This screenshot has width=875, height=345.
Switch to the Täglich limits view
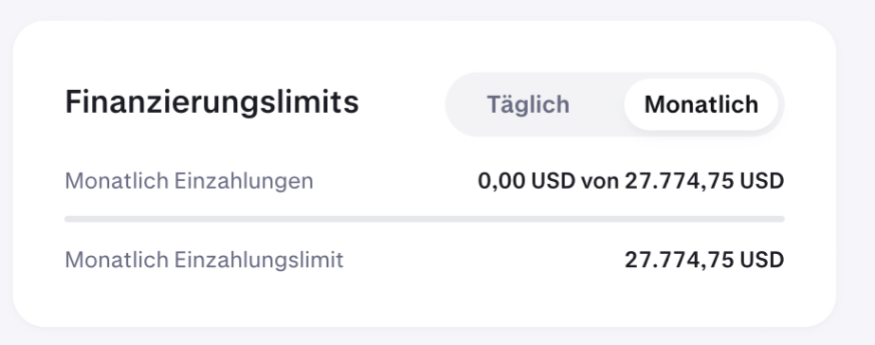(x=528, y=104)
